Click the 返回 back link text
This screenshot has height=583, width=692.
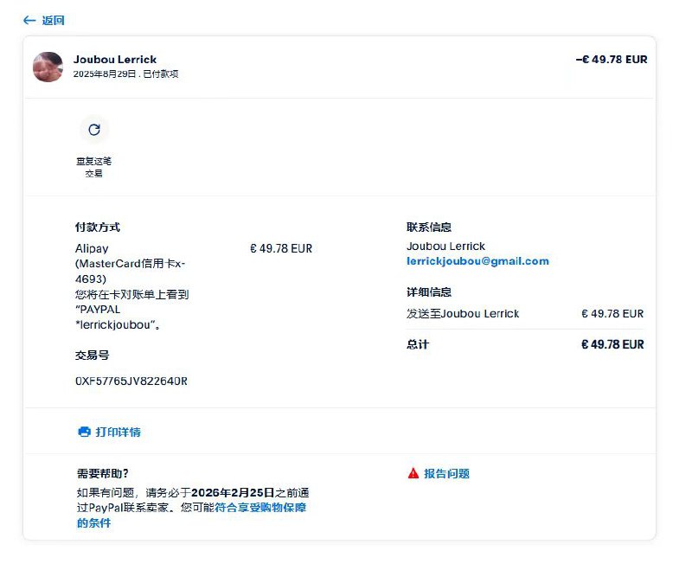(x=54, y=20)
